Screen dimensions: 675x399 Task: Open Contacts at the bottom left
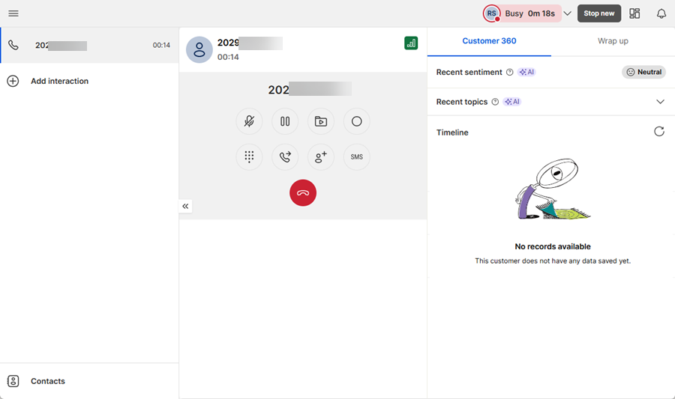[x=47, y=381]
